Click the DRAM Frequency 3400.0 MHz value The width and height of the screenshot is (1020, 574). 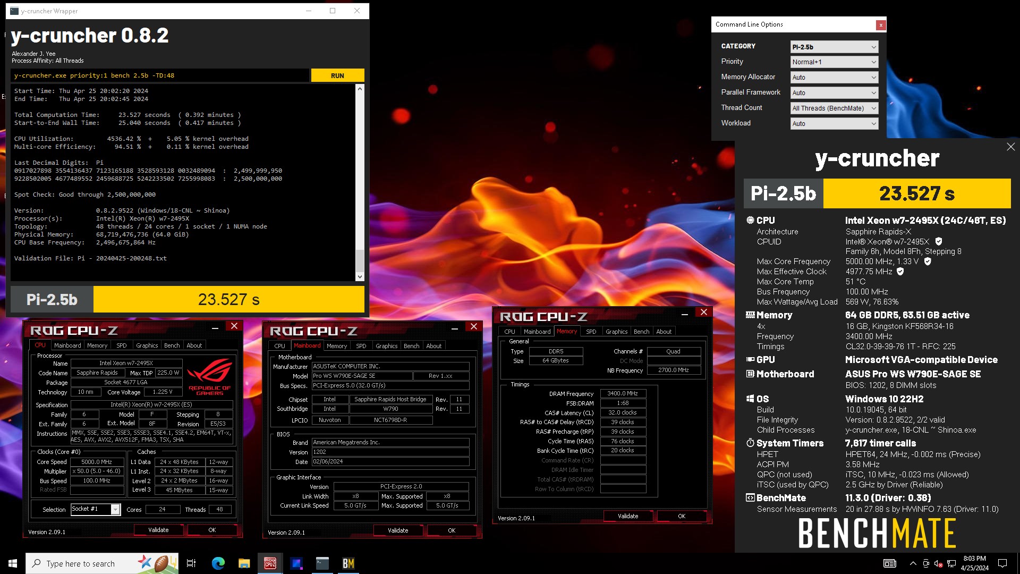(623, 394)
